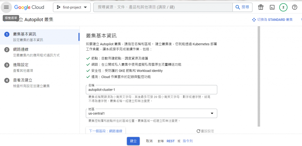This screenshot has width=302, height=146.
Task: Open the equivalent REST link
Action: (171, 141)
